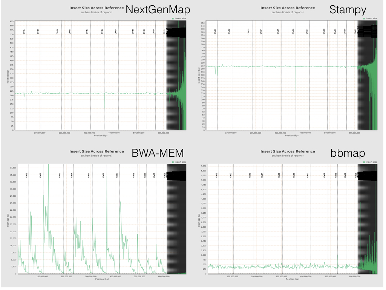Click the 350 y-axis tick in Stampy chart
The width and height of the screenshot is (386, 290).
click(x=203, y=23)
